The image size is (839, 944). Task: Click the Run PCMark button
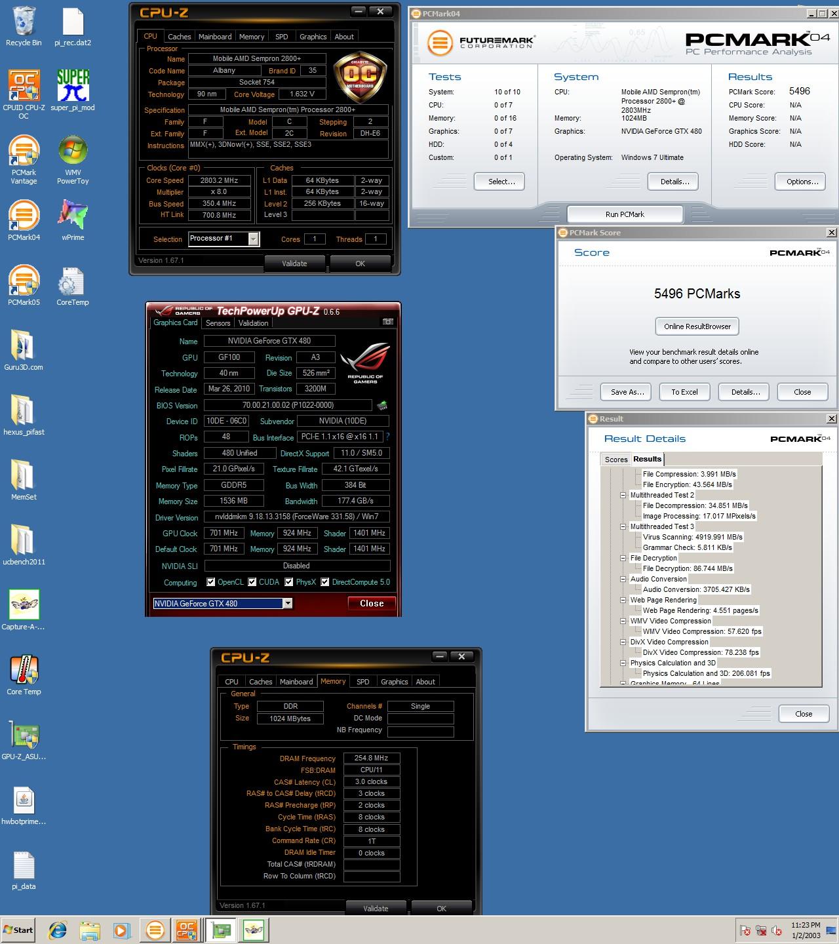click(x=625, y=214)
